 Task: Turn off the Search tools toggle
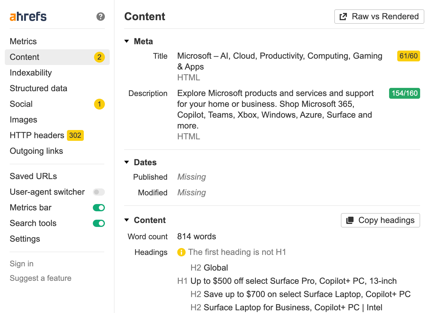click(99, 223)
